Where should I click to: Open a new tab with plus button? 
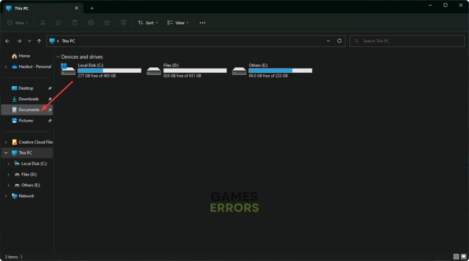coord(92,8)
